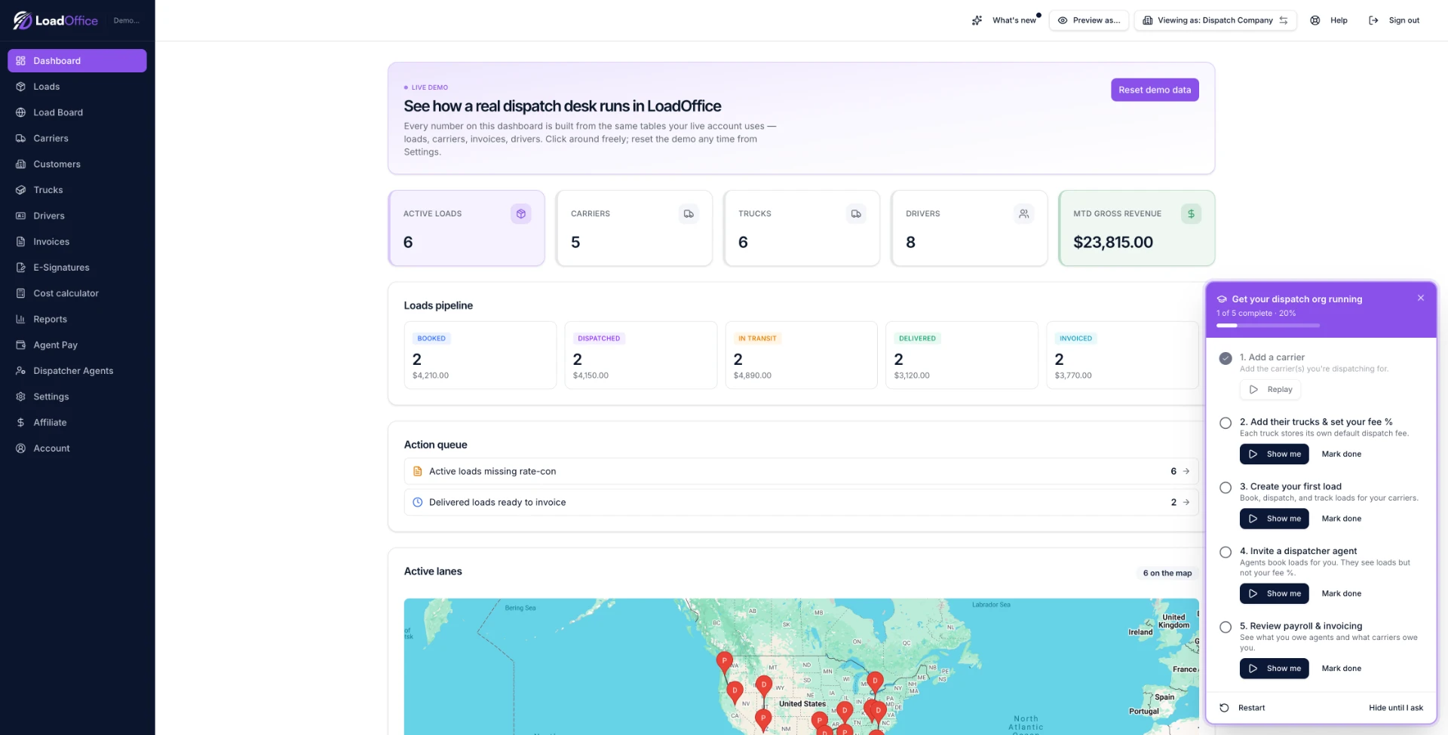The width and height of the screenshot is (1448, 735).
Task: Click the MTD Gross Revenue dollar icon
Action: [1191, 214]
